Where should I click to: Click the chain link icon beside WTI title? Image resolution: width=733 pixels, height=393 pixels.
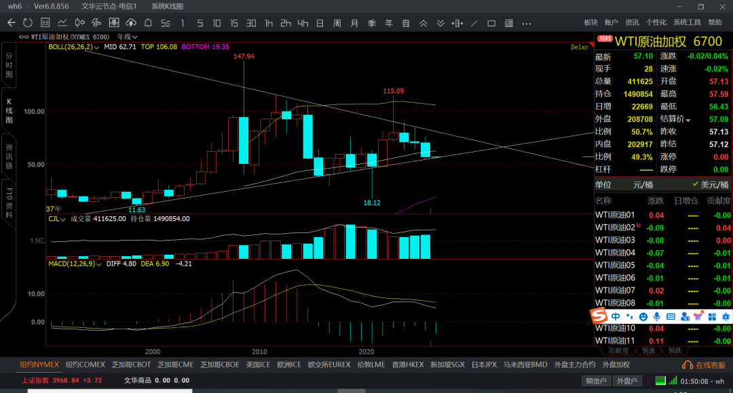(23, 37)
